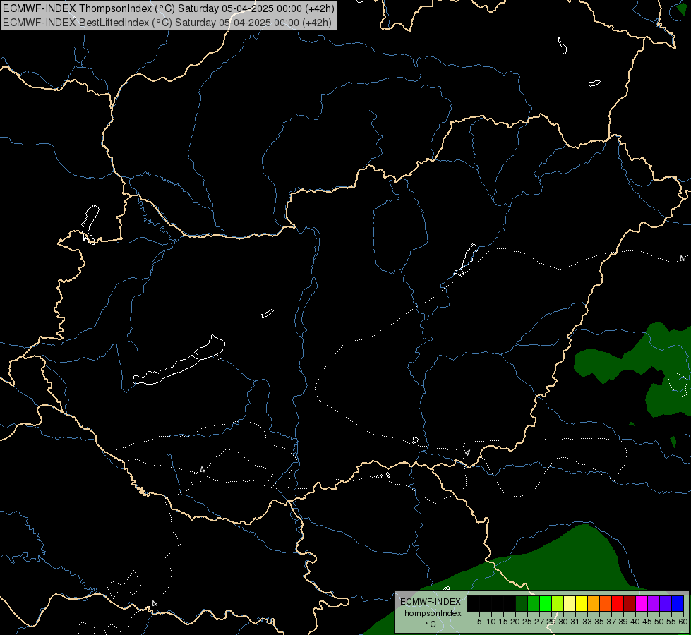691x635 pixels.
Task: Click legend tick value "33"
Action: (x=587, y=622)
